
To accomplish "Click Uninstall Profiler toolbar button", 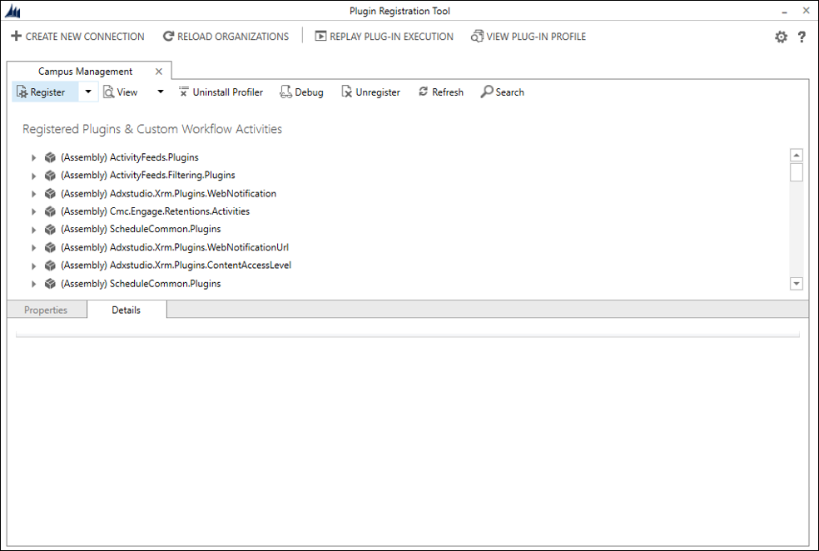I will (x=221, y=92).
